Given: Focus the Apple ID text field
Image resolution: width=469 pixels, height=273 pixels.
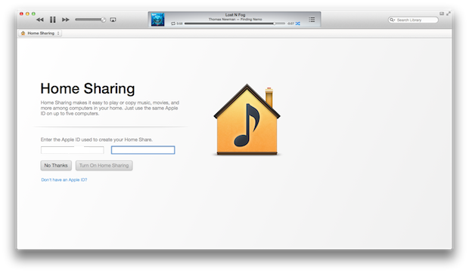Looking at the screenshot, I should coord(73,150).
